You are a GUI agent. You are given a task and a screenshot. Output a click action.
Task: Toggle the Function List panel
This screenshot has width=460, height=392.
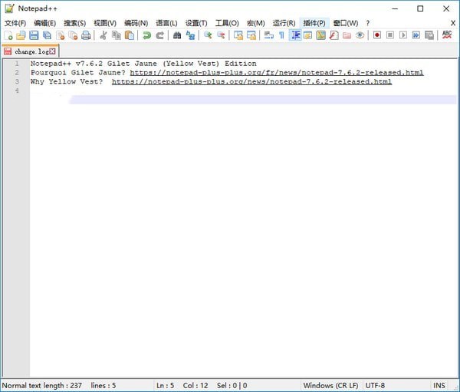(x=333, y=35)
